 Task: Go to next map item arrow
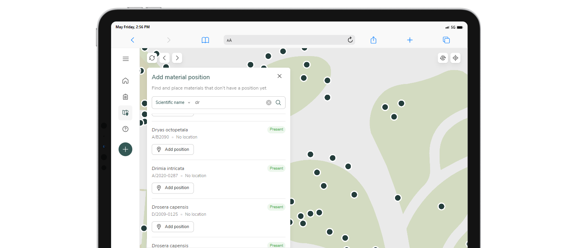coord(177,58)
